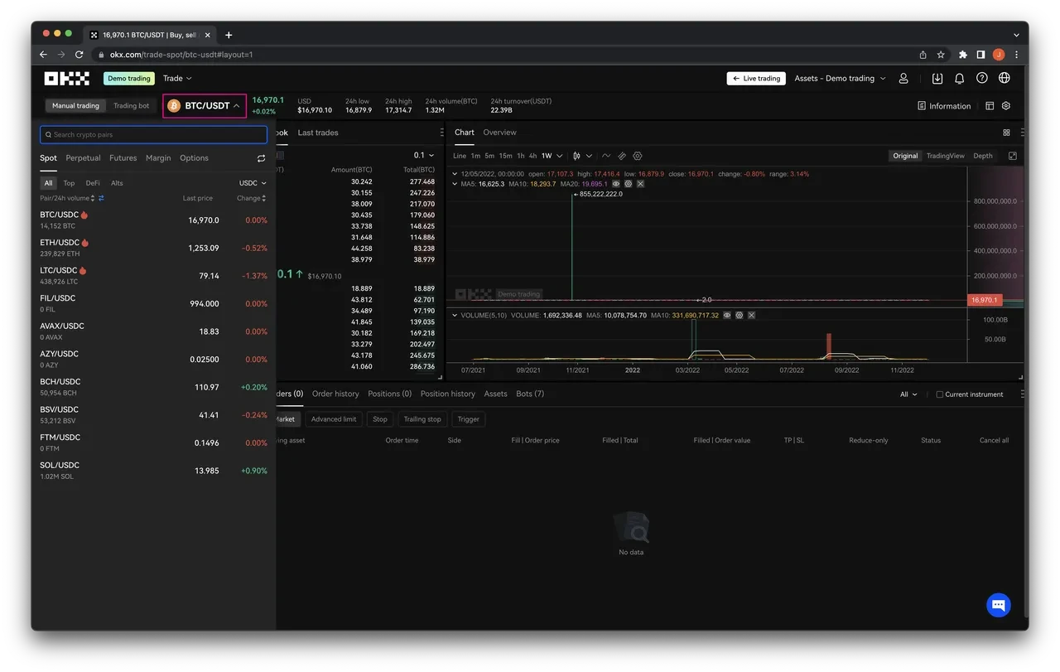Viewport: 1060px width, 672px height.
Task: Select the All filter chip
Action: 48,183
